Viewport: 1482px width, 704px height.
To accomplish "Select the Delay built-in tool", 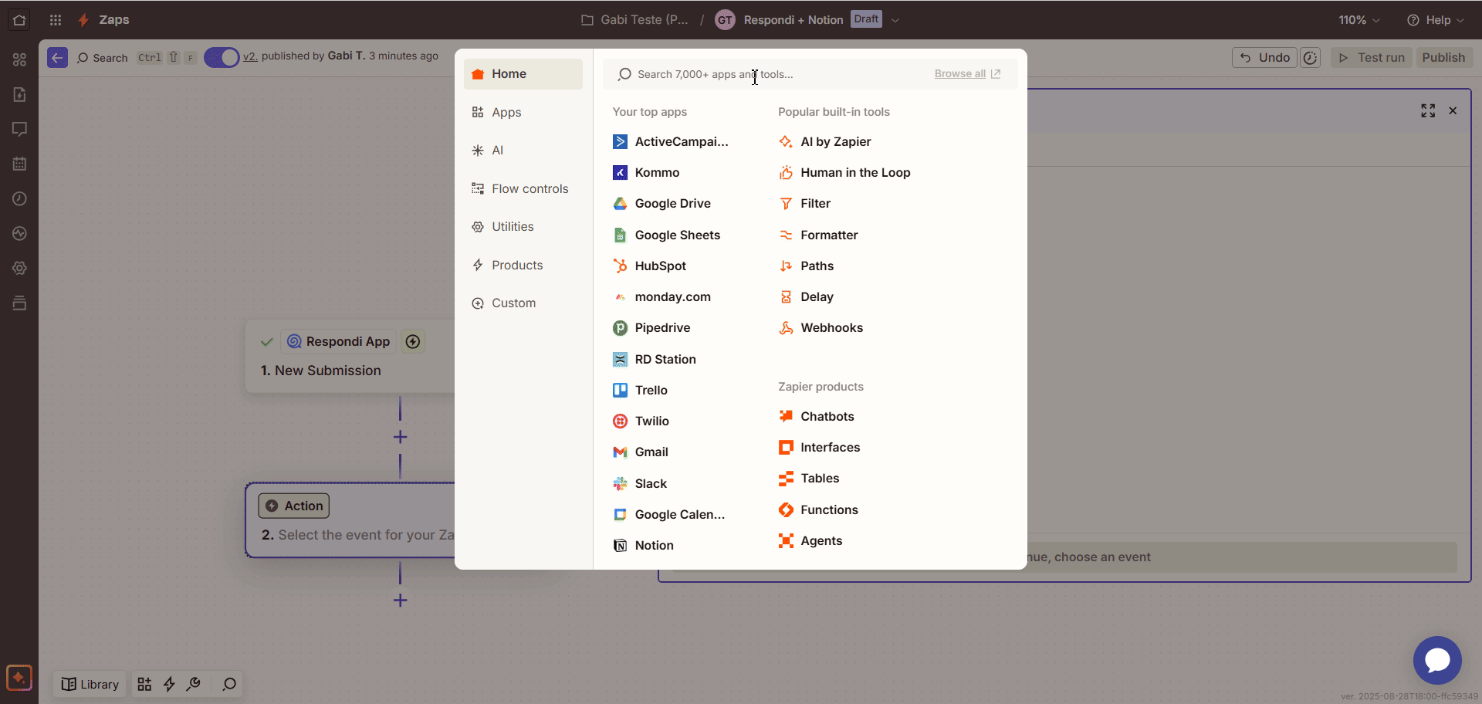I will pyautogui.click(x=807, y=297).
